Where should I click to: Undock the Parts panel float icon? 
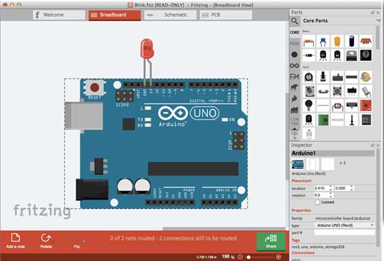372,13
